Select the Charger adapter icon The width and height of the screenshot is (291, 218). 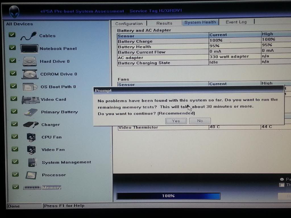[x=31, y=125]
